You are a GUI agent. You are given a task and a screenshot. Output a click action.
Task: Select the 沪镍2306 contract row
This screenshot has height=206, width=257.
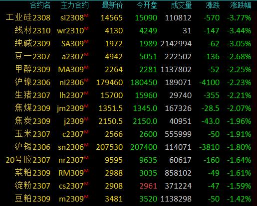128,82
